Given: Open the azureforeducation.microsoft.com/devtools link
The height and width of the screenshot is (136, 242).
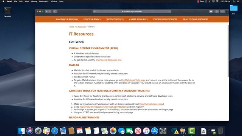Looking at the screenshot, I should (103, 107).
